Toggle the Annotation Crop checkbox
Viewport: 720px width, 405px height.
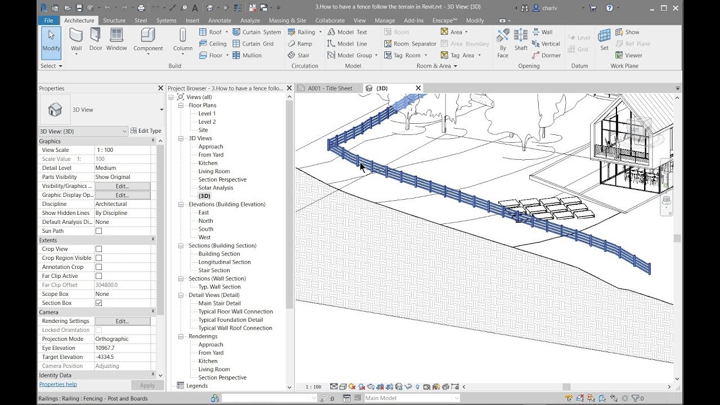(99, 267)
